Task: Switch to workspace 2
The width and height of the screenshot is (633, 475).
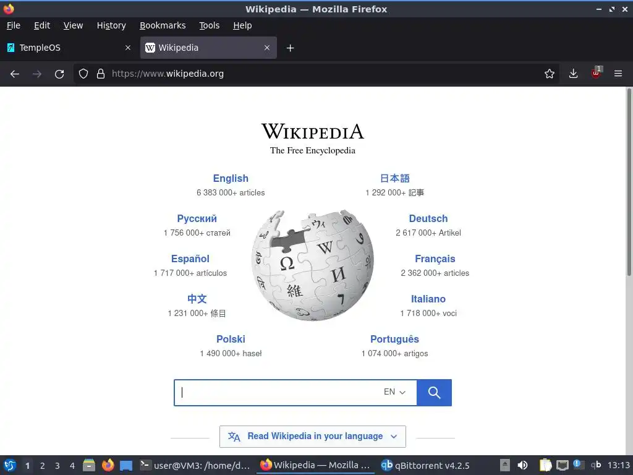Action: click(43, 466)
